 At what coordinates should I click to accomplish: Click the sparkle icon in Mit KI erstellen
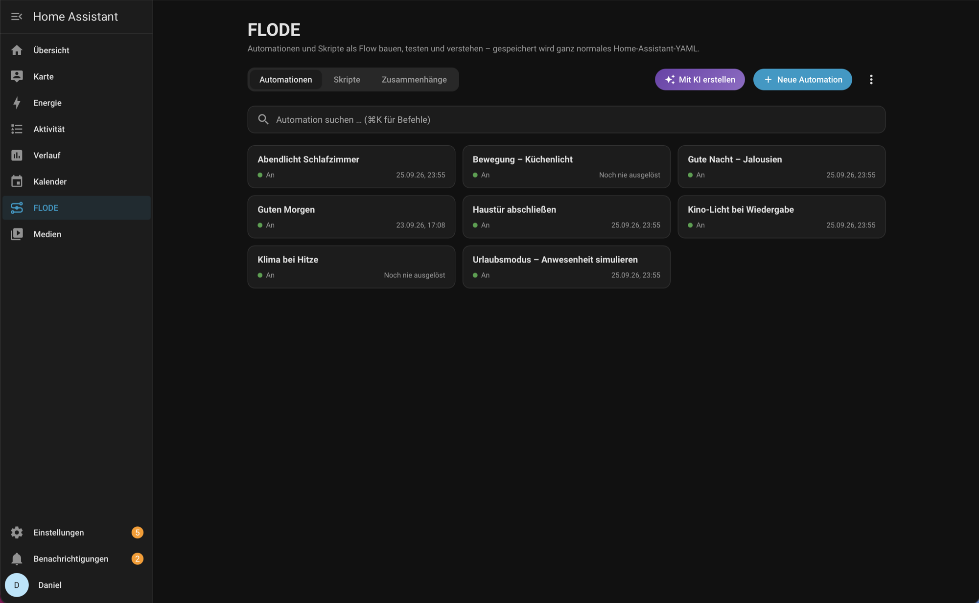pyautogui.click(x=670, y=80)
